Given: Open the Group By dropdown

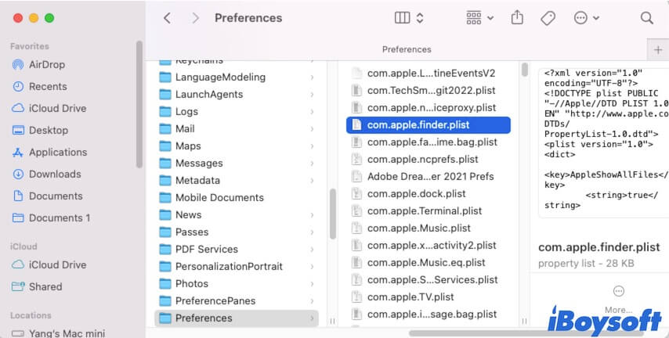Looking at the screenshot, I should point(479,17).
